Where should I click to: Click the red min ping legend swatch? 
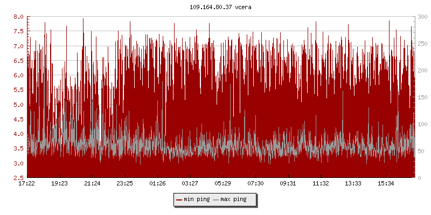click(179, 199)
